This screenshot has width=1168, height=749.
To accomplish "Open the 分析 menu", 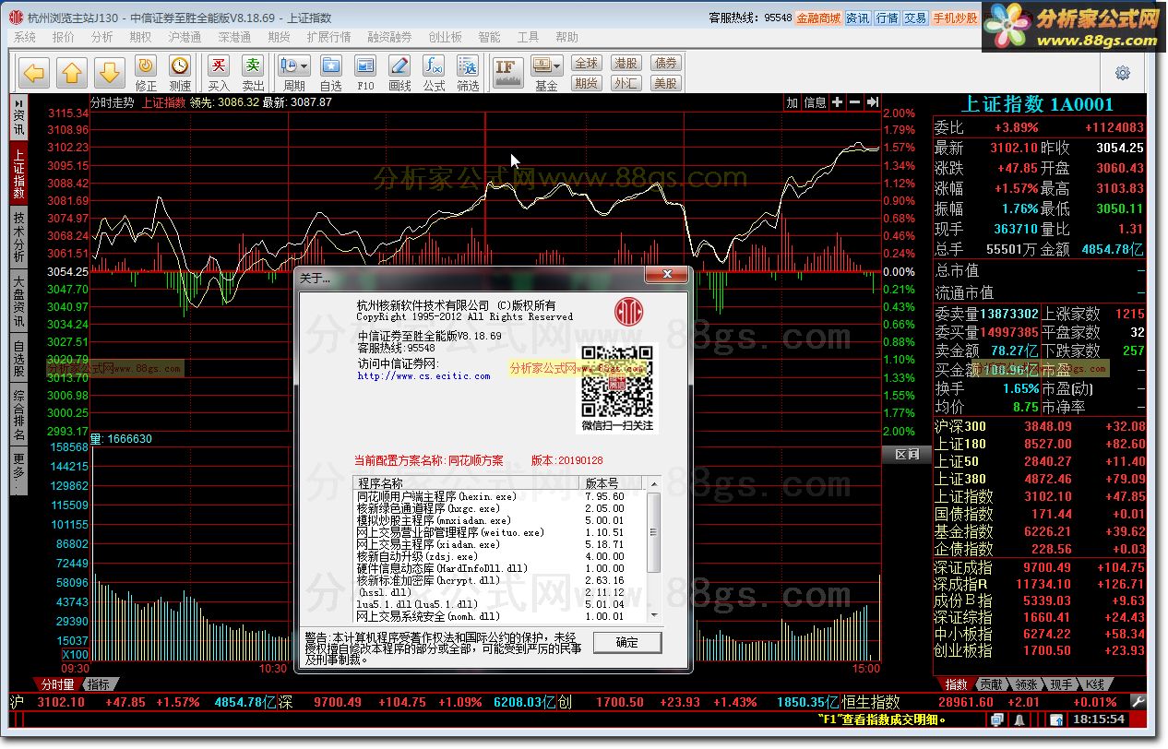I will [x=101, y=37].
